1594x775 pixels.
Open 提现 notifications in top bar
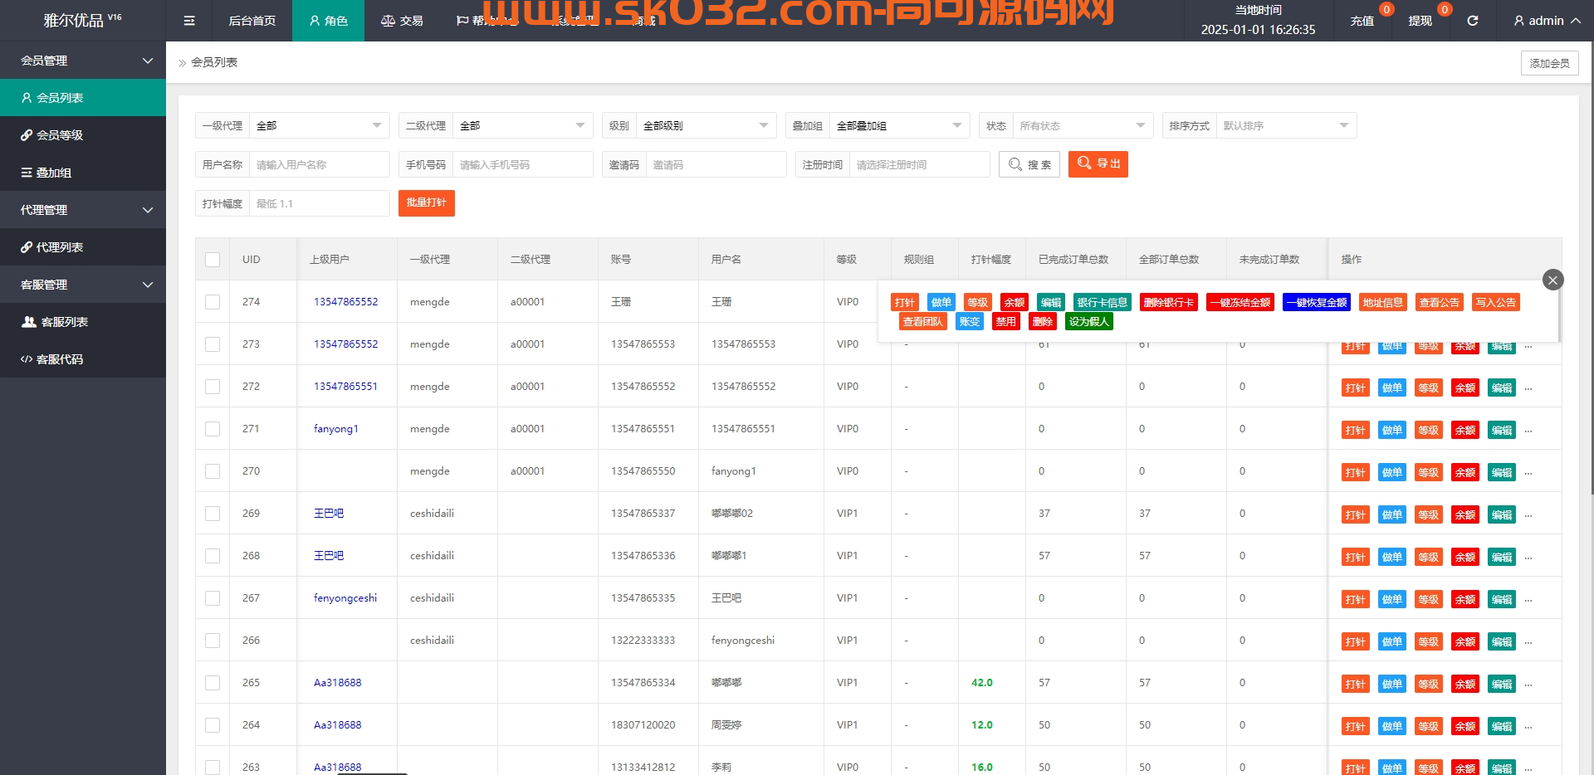(x=1420, y=21)
